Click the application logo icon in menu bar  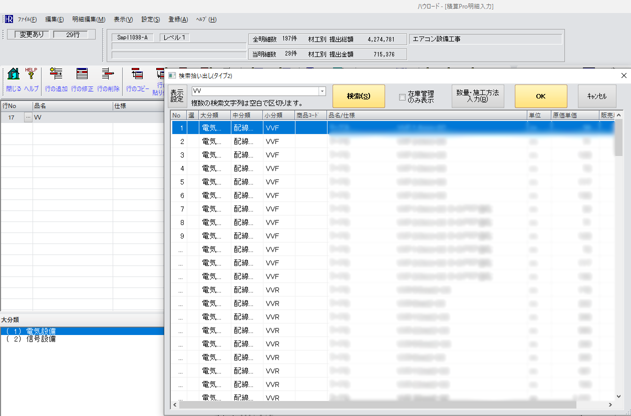pyautogui.click(x=9, y=19)
